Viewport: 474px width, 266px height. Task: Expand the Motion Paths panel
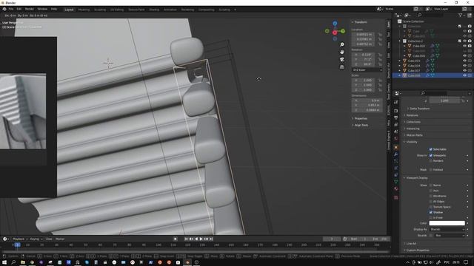pyautogui.click(x=415, y=135)
